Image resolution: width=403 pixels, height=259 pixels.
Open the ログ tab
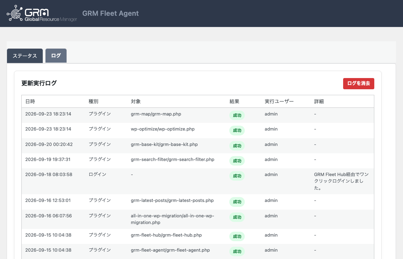pyautogui.click(x=56, y=56)
